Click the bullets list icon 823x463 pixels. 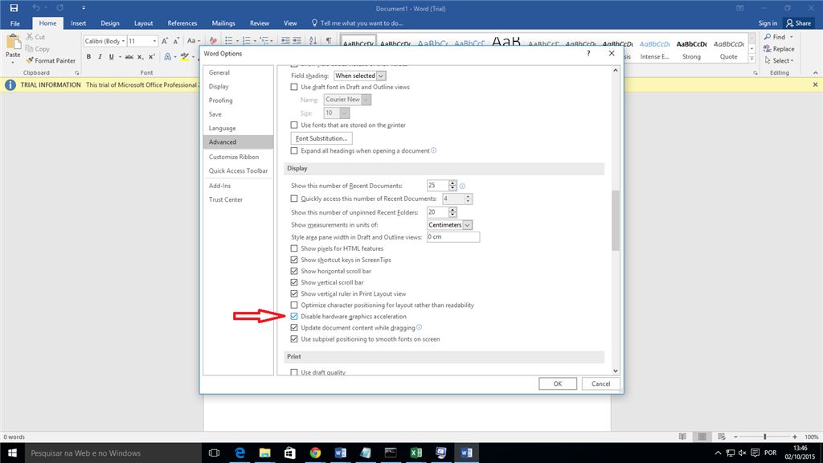229,40
